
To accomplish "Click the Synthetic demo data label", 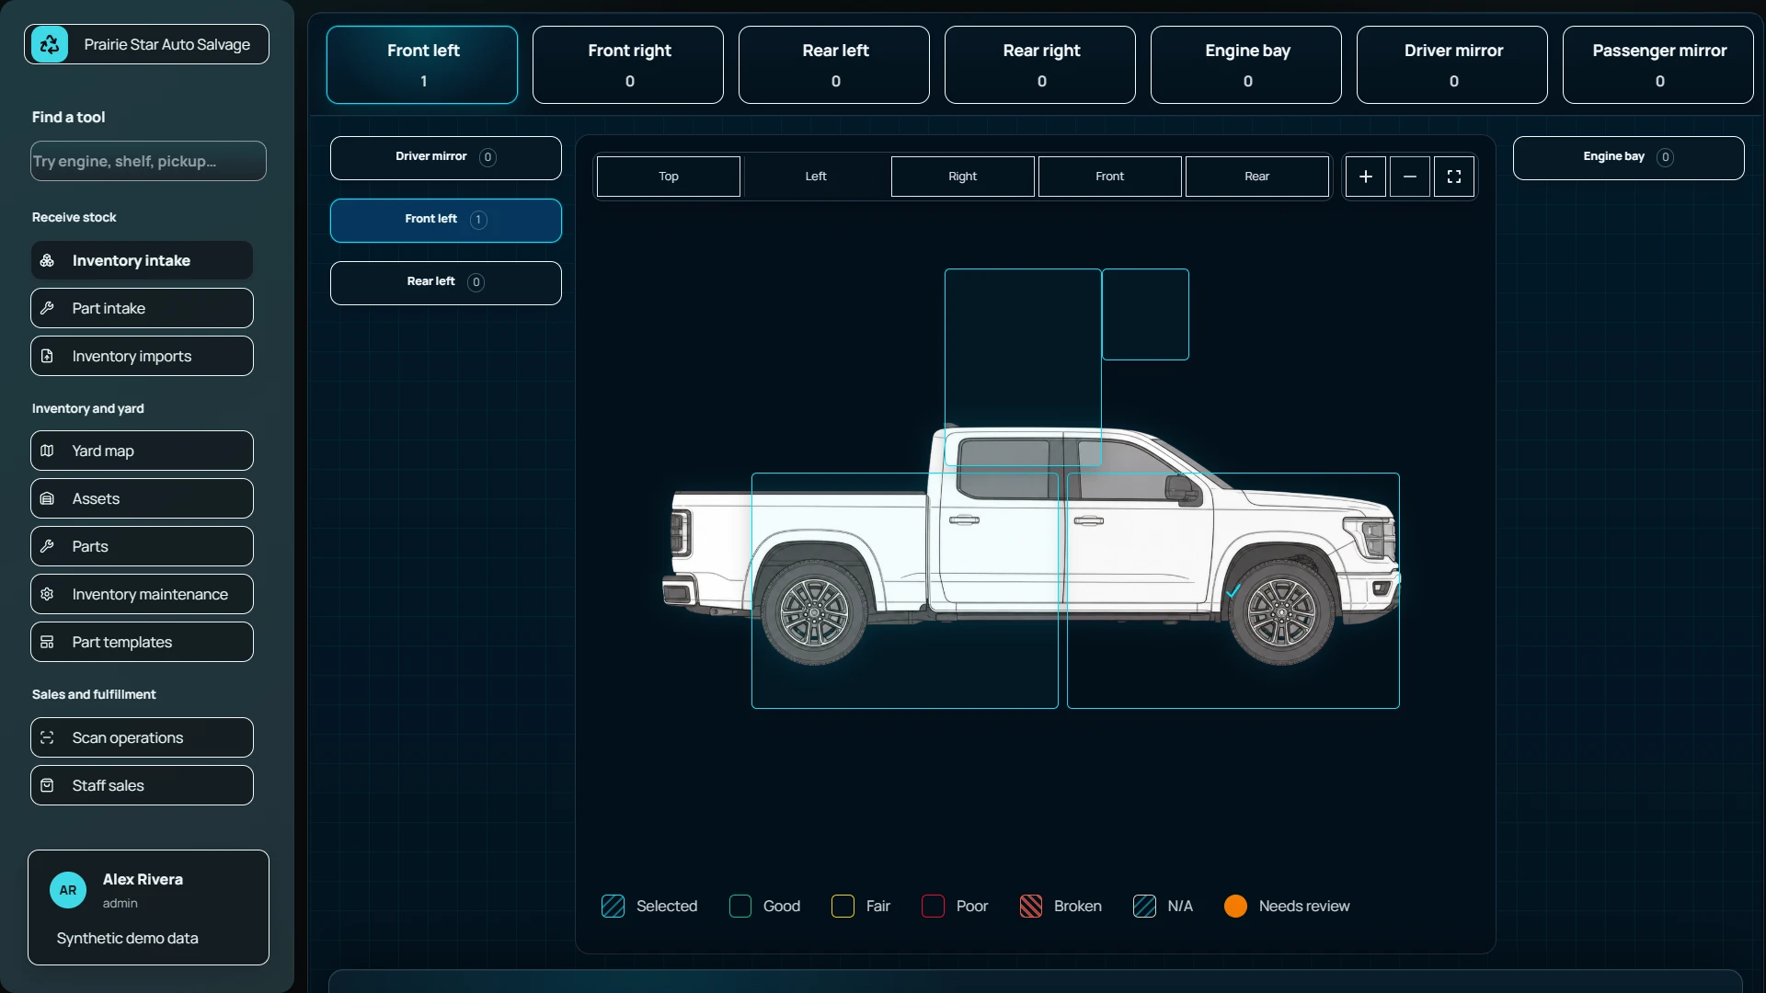I will (x=127, y=939).
